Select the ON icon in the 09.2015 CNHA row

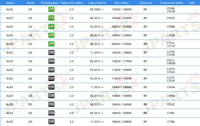tap(51, 96)
